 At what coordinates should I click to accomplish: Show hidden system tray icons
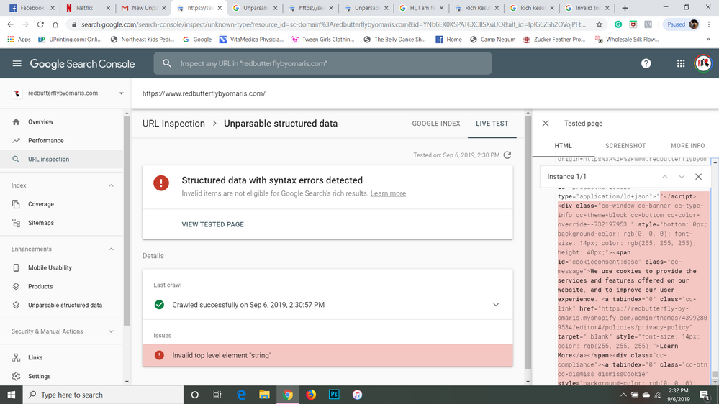pos(623,395)
